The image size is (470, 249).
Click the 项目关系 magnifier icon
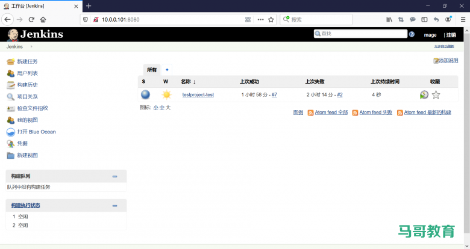(x=10, y=97)
